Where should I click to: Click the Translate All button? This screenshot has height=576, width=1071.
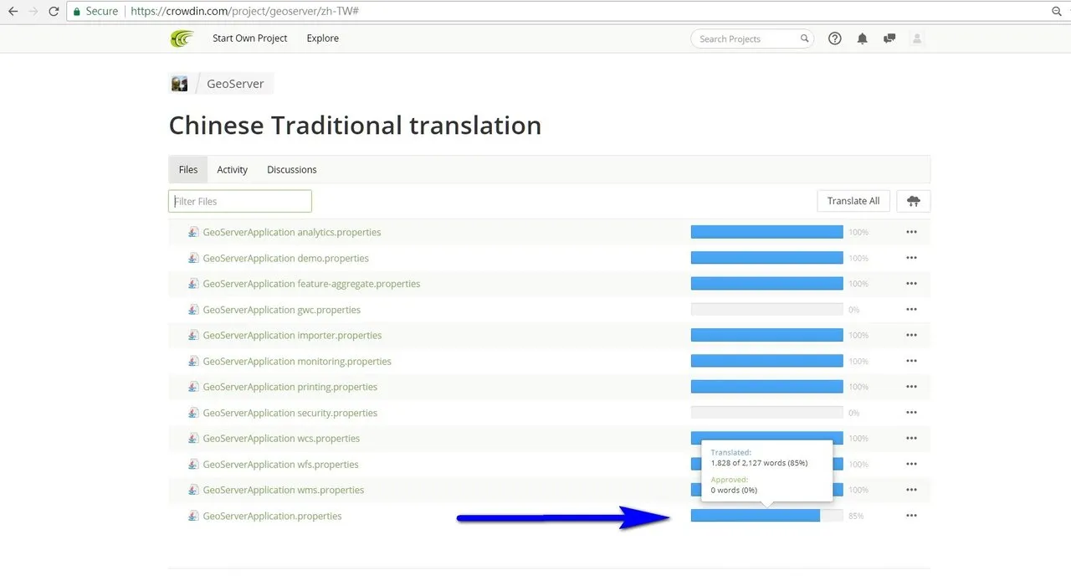(853, 201)
